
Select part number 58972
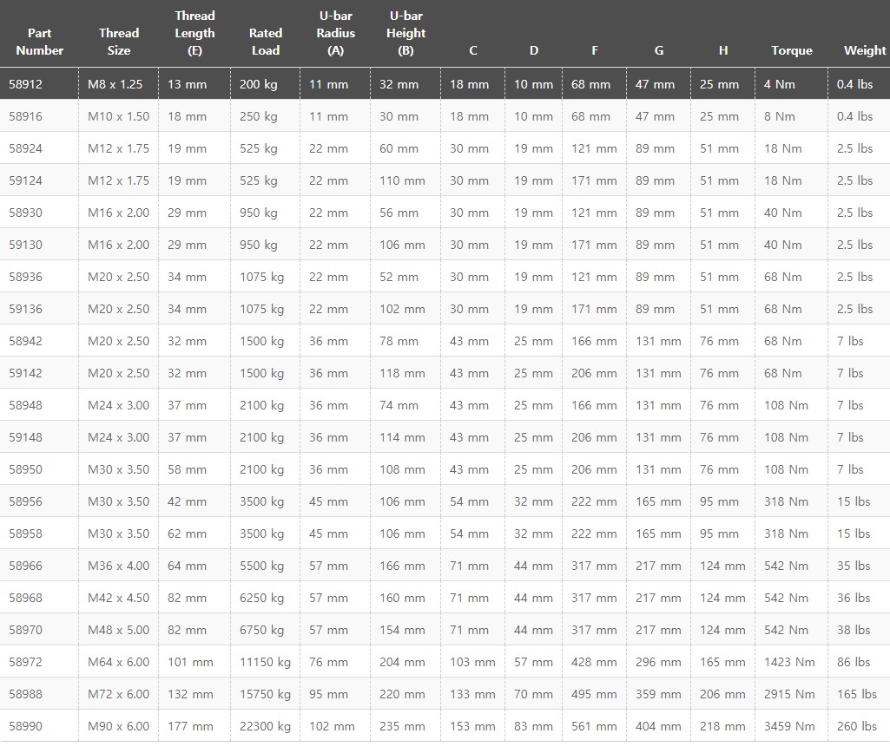(25, 662)
